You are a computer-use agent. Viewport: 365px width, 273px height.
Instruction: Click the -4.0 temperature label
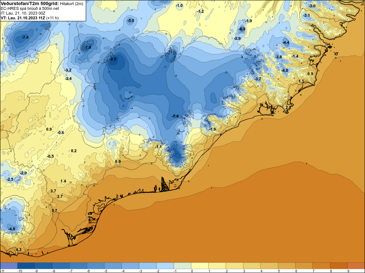tap(285, 70)
